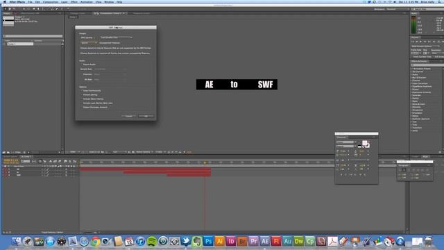Open the Effect menu
The width and height of the screenshot is (444, 250).
point(74,2)
